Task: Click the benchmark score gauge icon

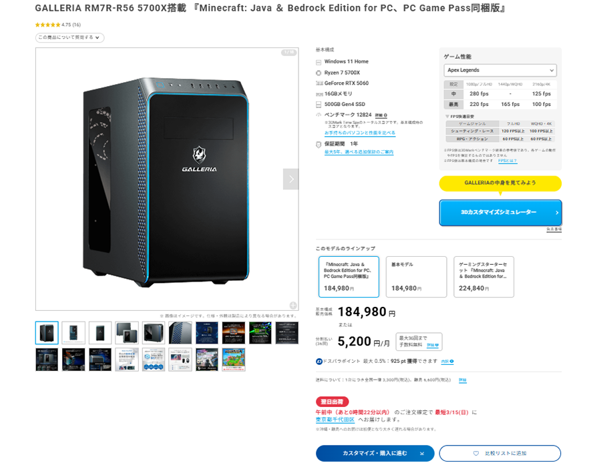Action: tap(319, 115)
